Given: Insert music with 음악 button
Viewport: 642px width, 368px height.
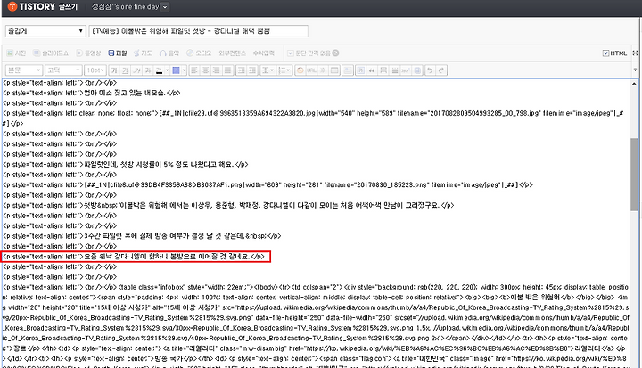Looking at the screenshot, I should 169,53.
